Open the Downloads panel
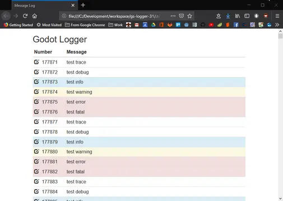Image resolution: width=283 pixels, height=201 pixels. (228, 16)
